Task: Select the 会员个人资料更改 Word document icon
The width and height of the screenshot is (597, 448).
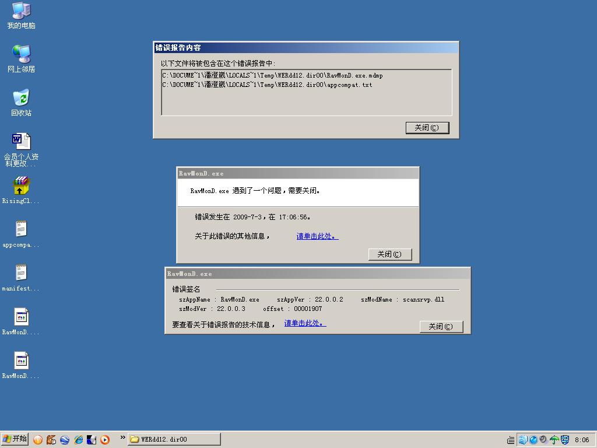Action: pyautogui.click(x=21, y=150)
